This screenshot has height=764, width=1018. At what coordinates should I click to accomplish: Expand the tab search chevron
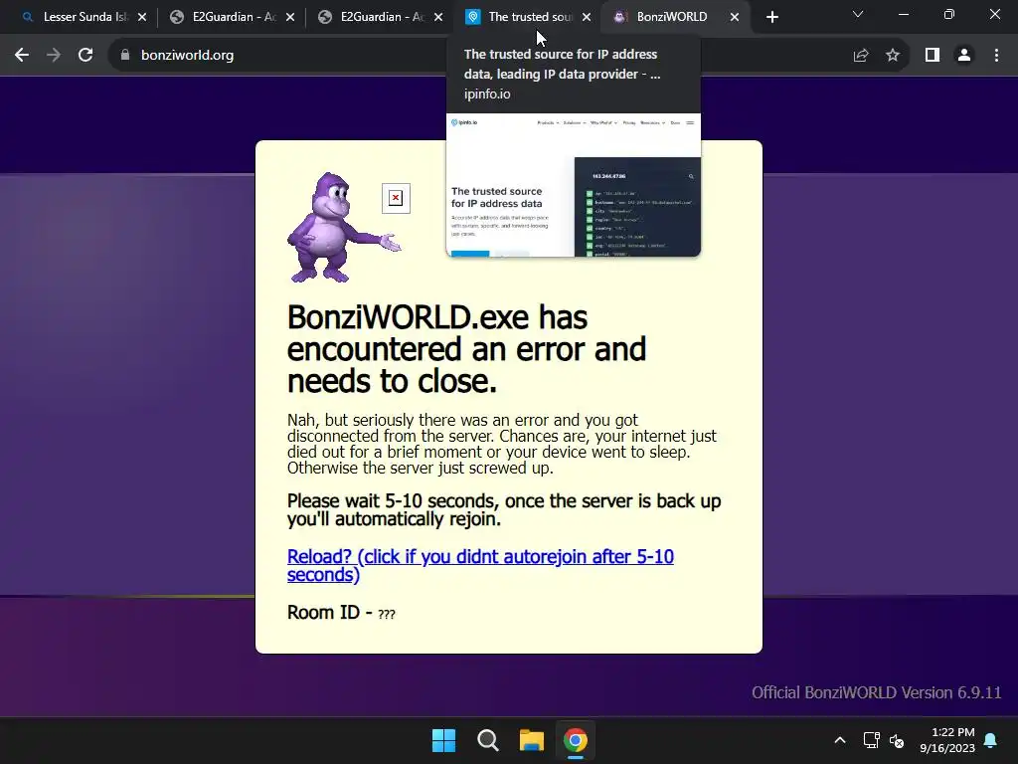point(858,14)
